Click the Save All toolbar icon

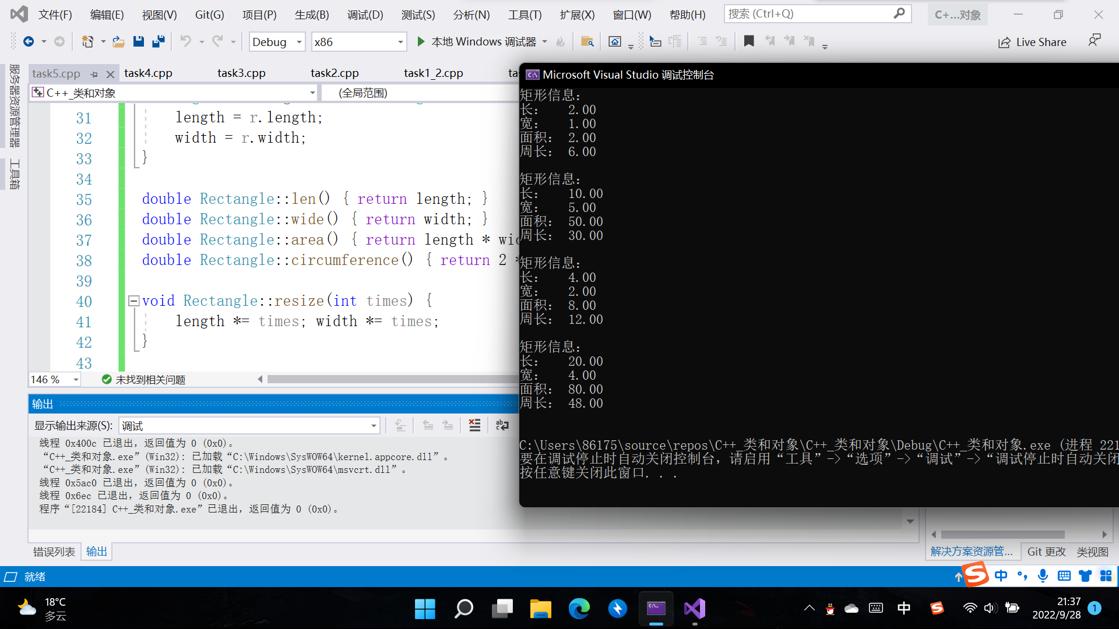158,41
